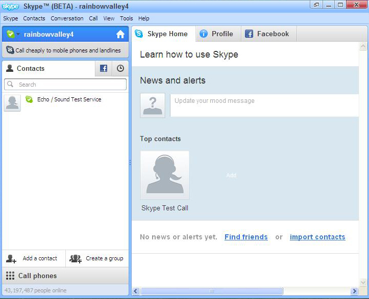Image resolution: width=369 pixels, height=299 pixels.
Task: Click the Update your mood message field
Action: [x=264, y=105]
